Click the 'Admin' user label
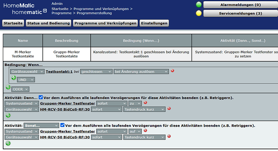 click(x=57, y=4)
